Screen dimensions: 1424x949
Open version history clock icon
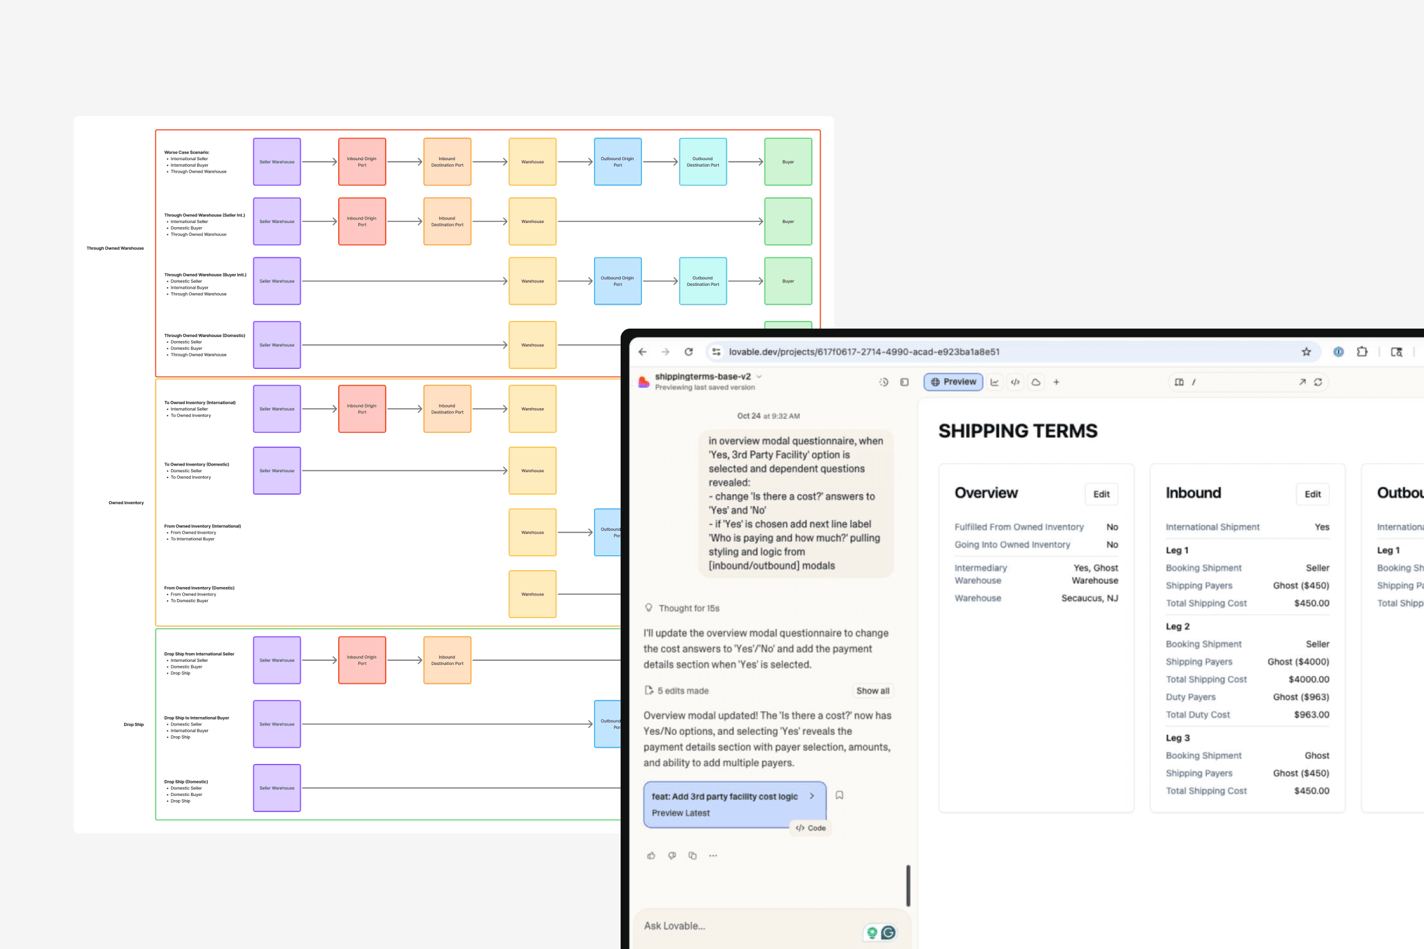click(x=883, y=382)
